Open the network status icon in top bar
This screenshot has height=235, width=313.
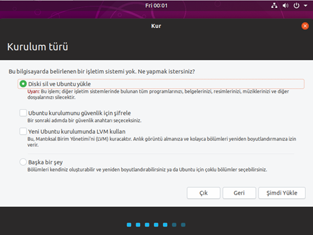[274, 5]
